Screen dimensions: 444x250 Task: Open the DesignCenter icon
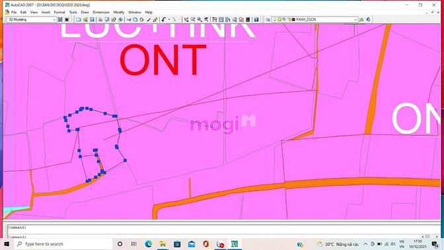tap(221, 20)
